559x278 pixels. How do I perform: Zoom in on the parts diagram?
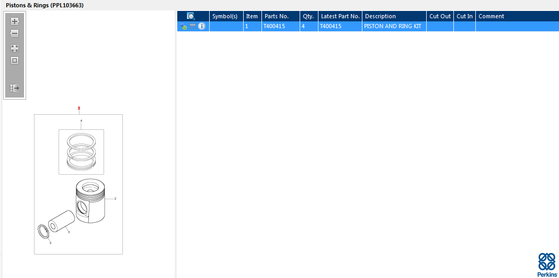15,21
